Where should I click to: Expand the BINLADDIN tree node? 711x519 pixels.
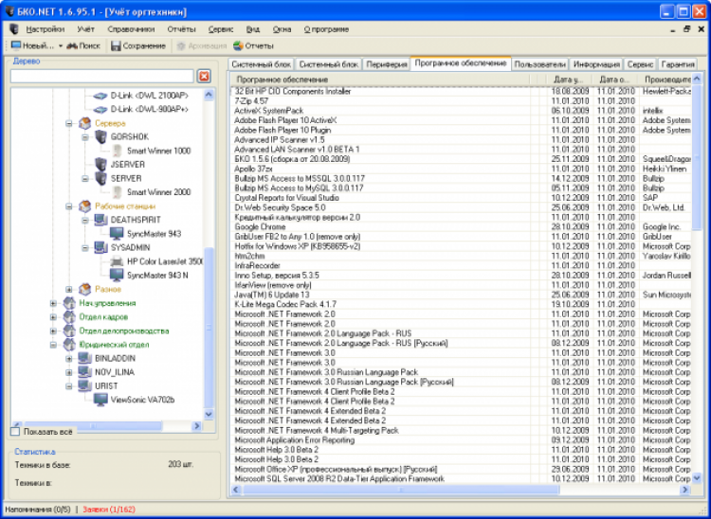[69, 359]
